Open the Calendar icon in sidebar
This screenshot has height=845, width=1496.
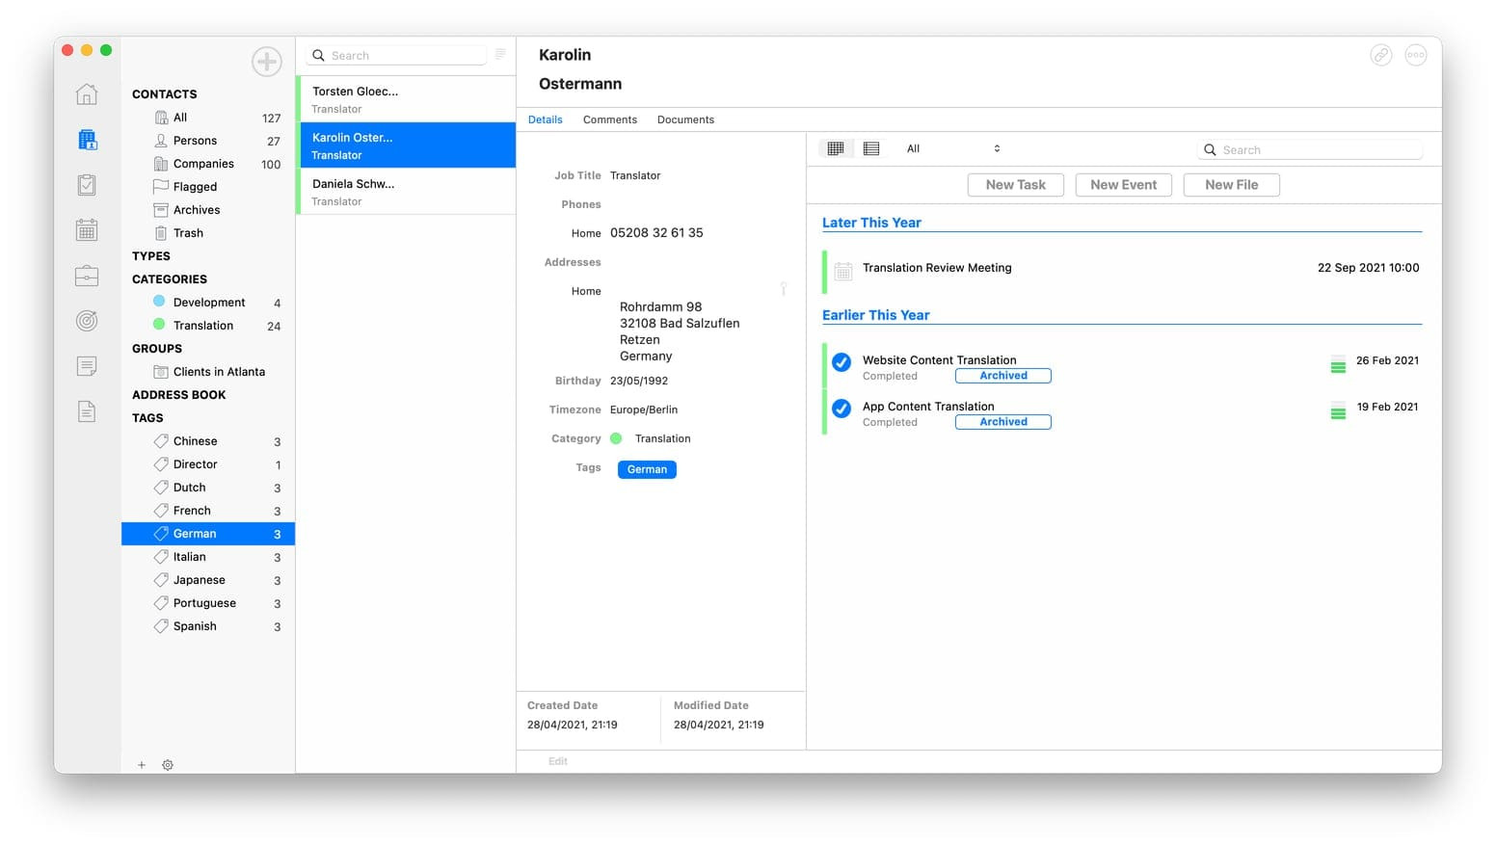(x=87, y=230)
